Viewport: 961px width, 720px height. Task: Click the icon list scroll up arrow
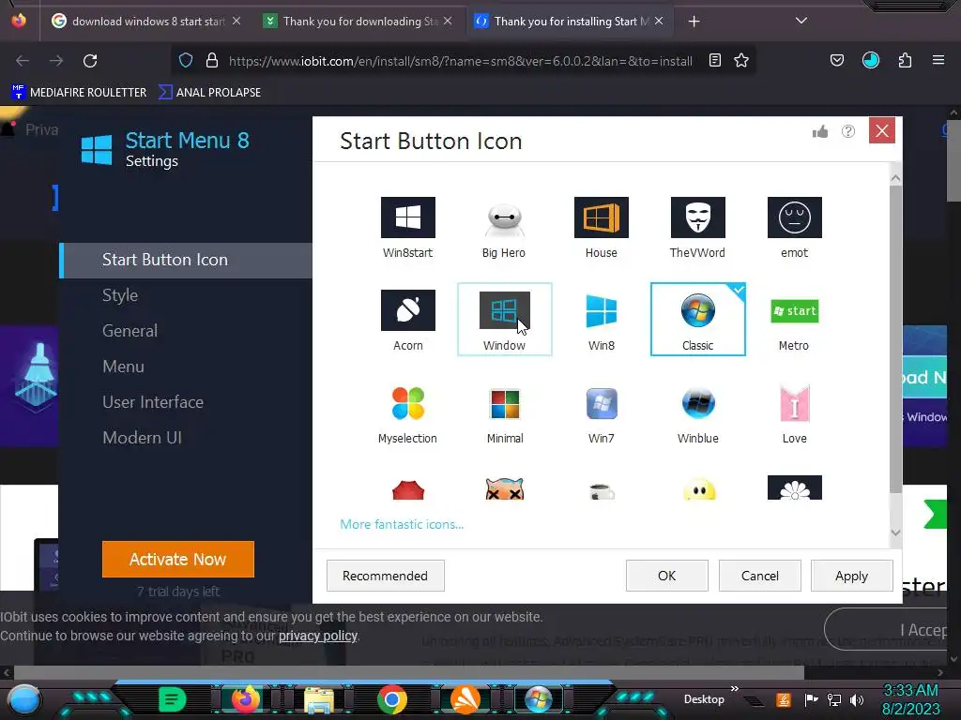pyautogui.click(x=895, y=178)
